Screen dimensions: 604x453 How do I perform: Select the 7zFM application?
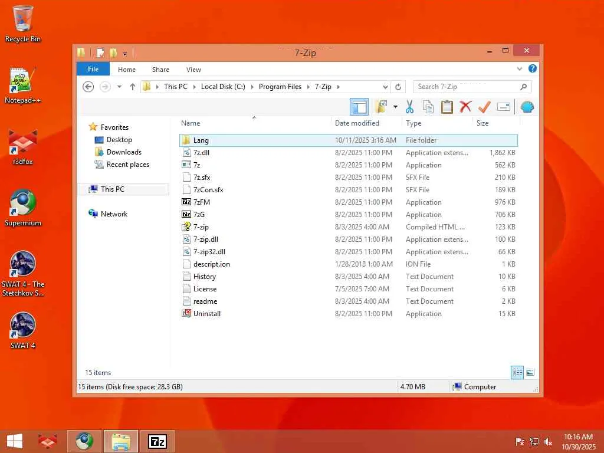(x=348, y=202)
